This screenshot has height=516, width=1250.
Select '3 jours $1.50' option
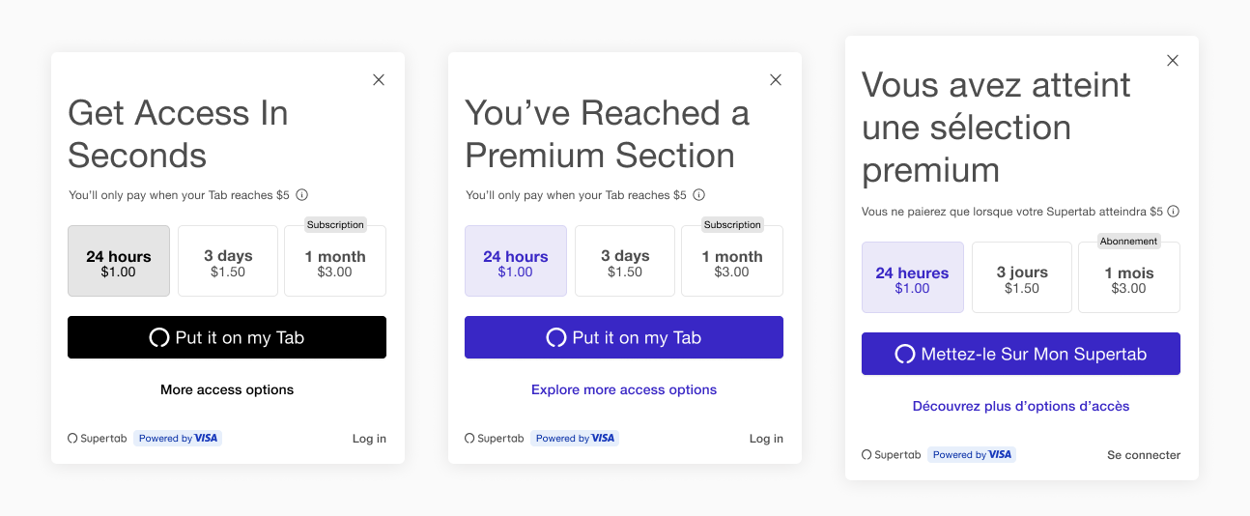pyautogui.click(x=1022, y=278)
